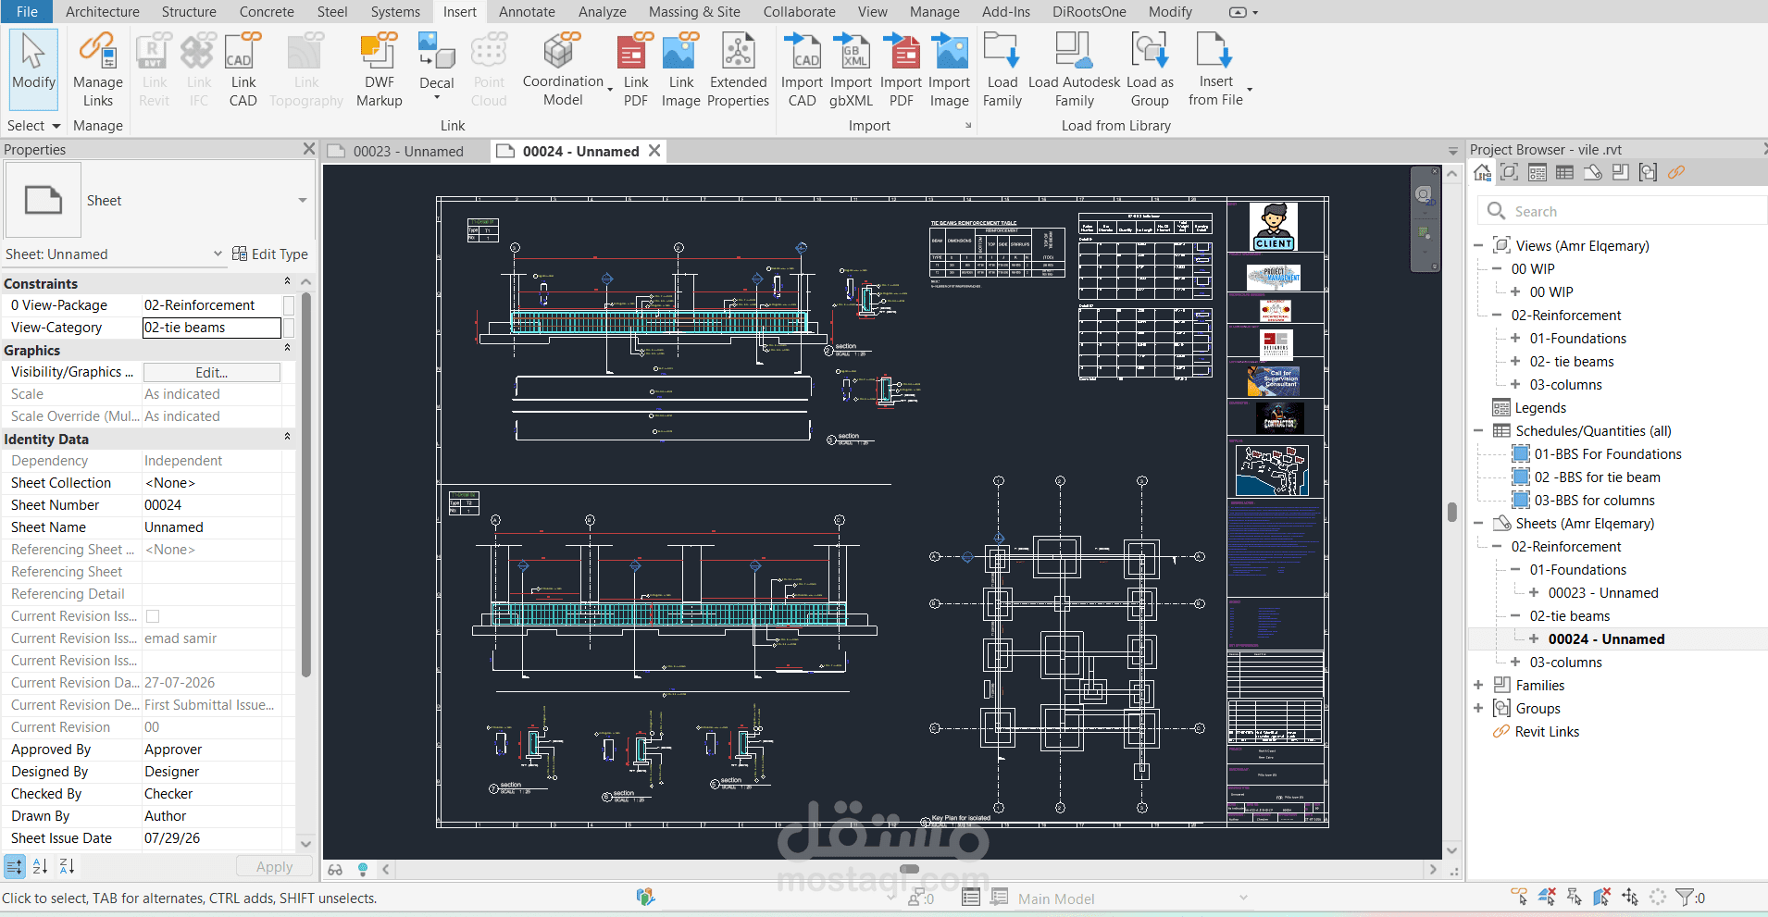The width and height of the screenshot is (1768, 917).
Task: Open the Insert ribbon tab
Action: click(459, 12)
